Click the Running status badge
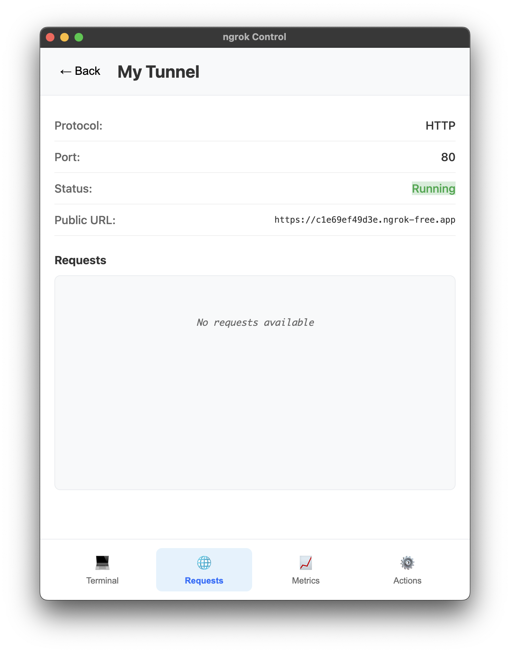 pyautogui.click(x=434, y=188)
